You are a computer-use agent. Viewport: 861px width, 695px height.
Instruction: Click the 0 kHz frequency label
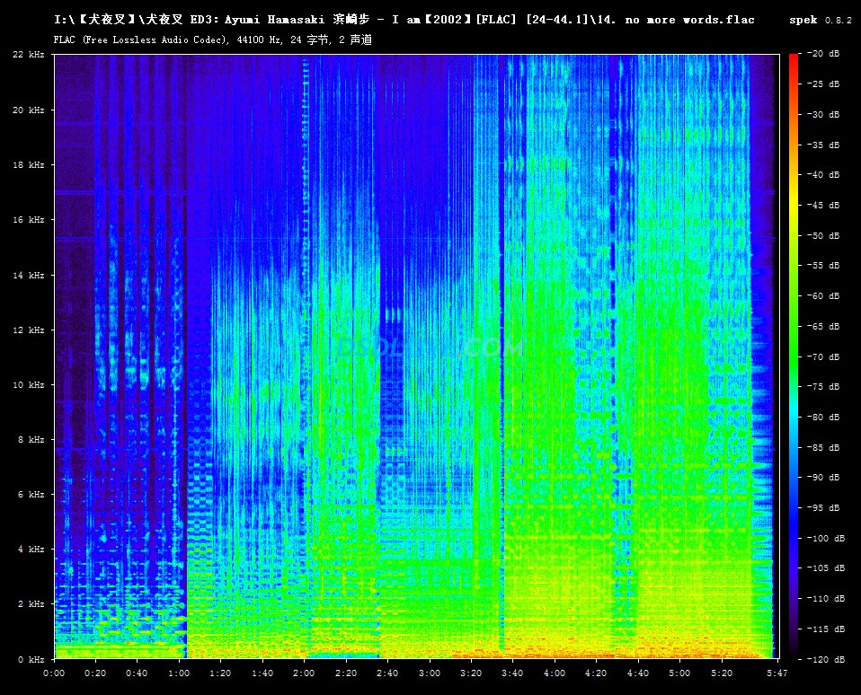[x=31, y=660]
